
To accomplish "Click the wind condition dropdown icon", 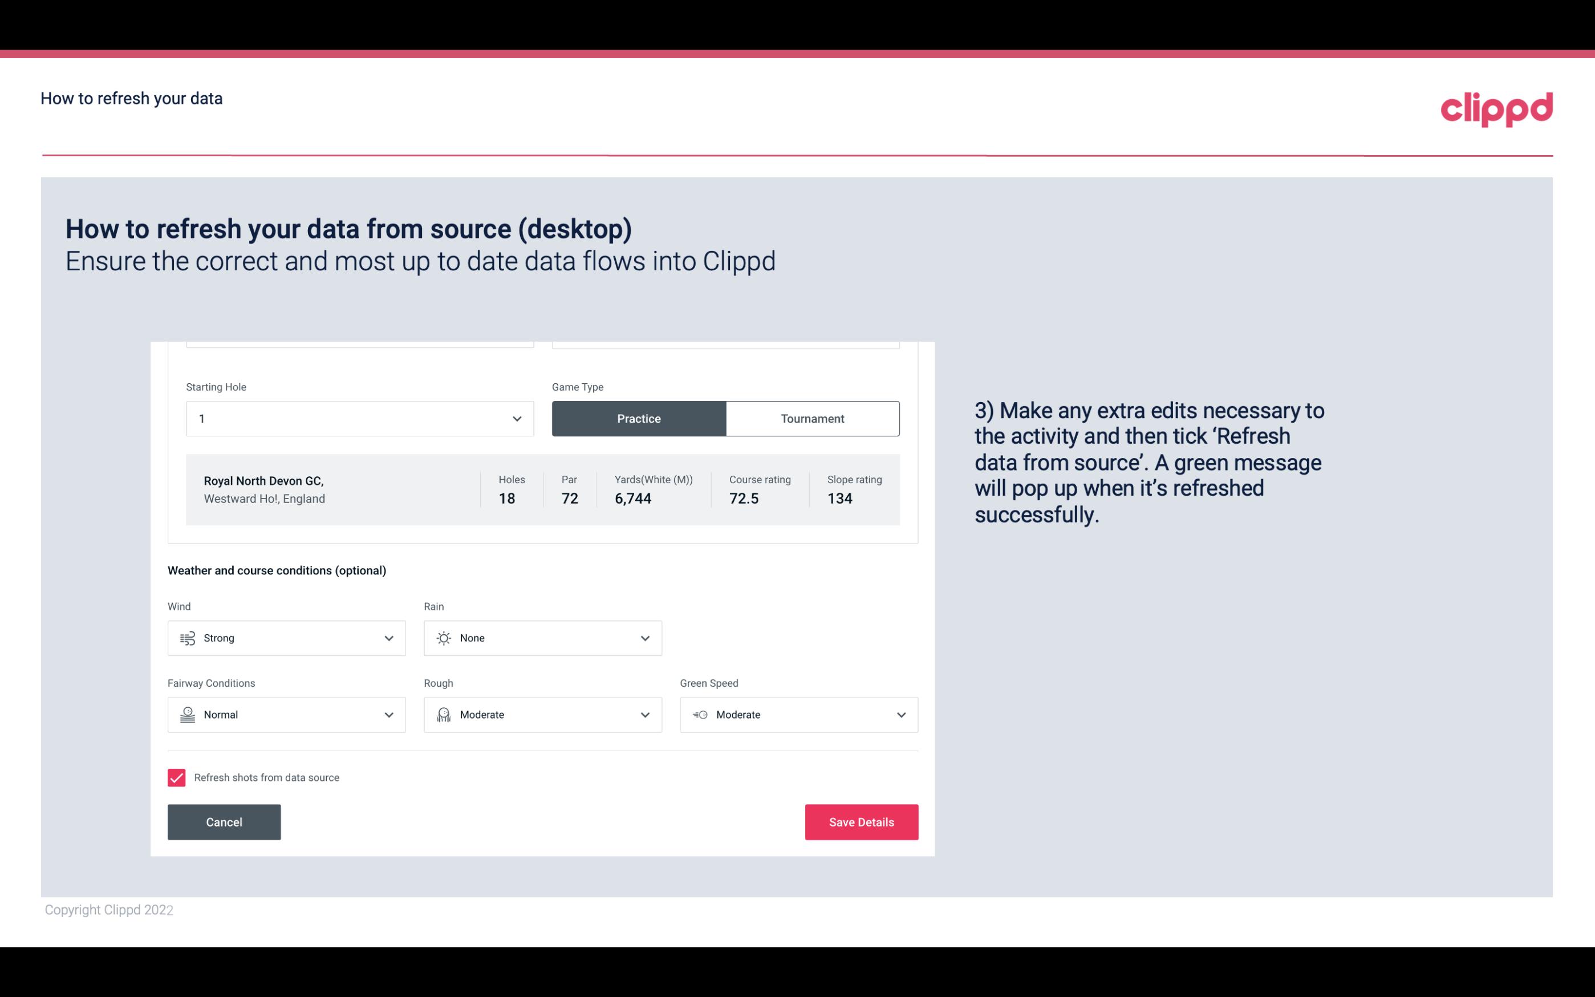I will [x=388, y=638].
